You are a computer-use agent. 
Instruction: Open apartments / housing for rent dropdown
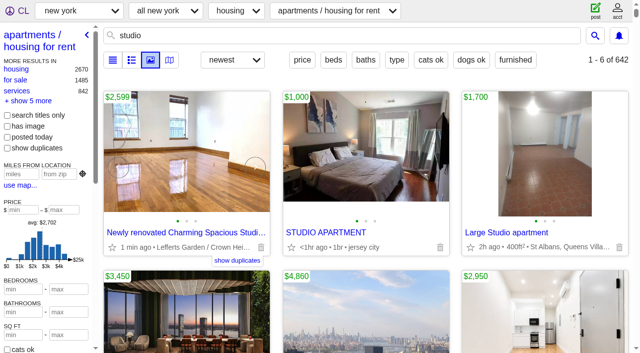coord(335,11)
